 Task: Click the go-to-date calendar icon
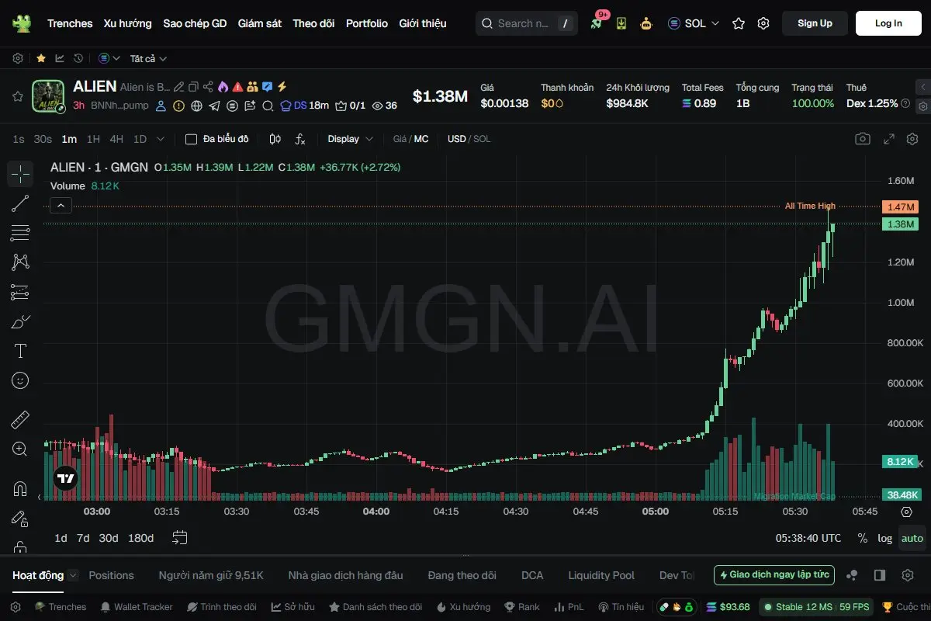pos(180,538)
